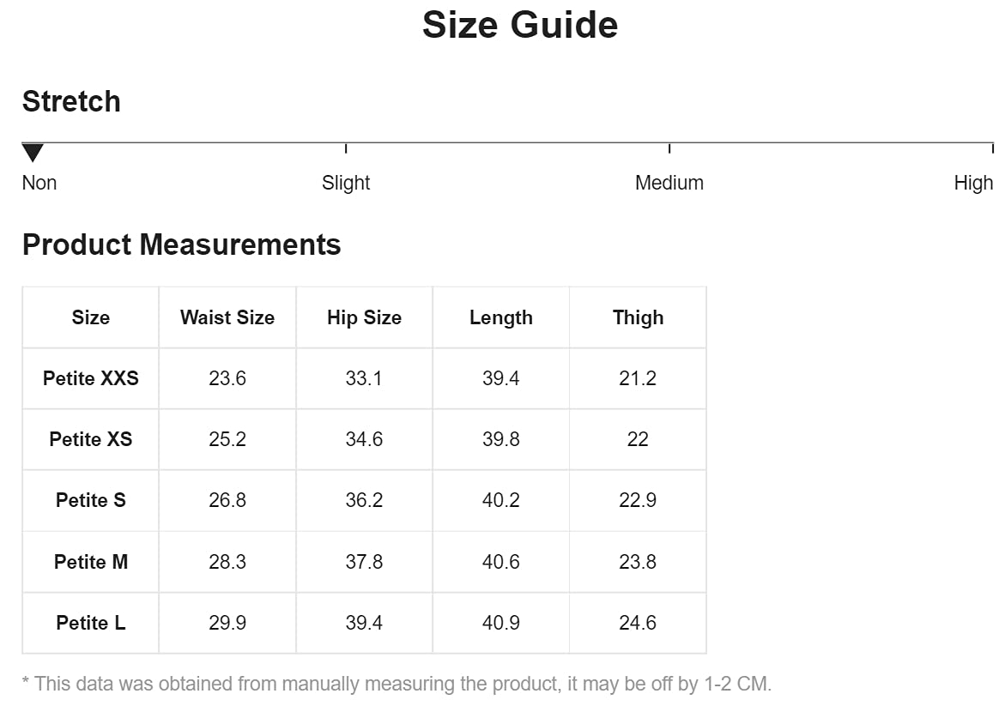
Task: Click the Stretch section heading
Action: point(71,101)
